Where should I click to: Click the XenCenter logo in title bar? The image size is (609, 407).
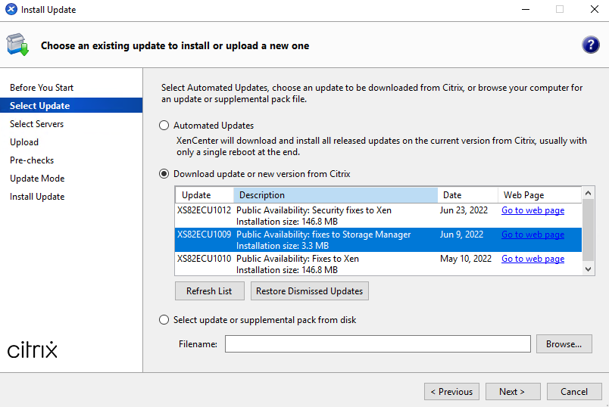coord(11,9)
